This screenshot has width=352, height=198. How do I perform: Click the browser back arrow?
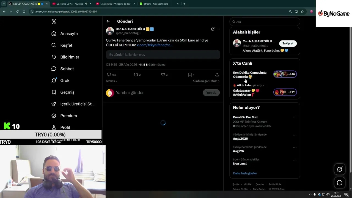(x=4, y=12)
